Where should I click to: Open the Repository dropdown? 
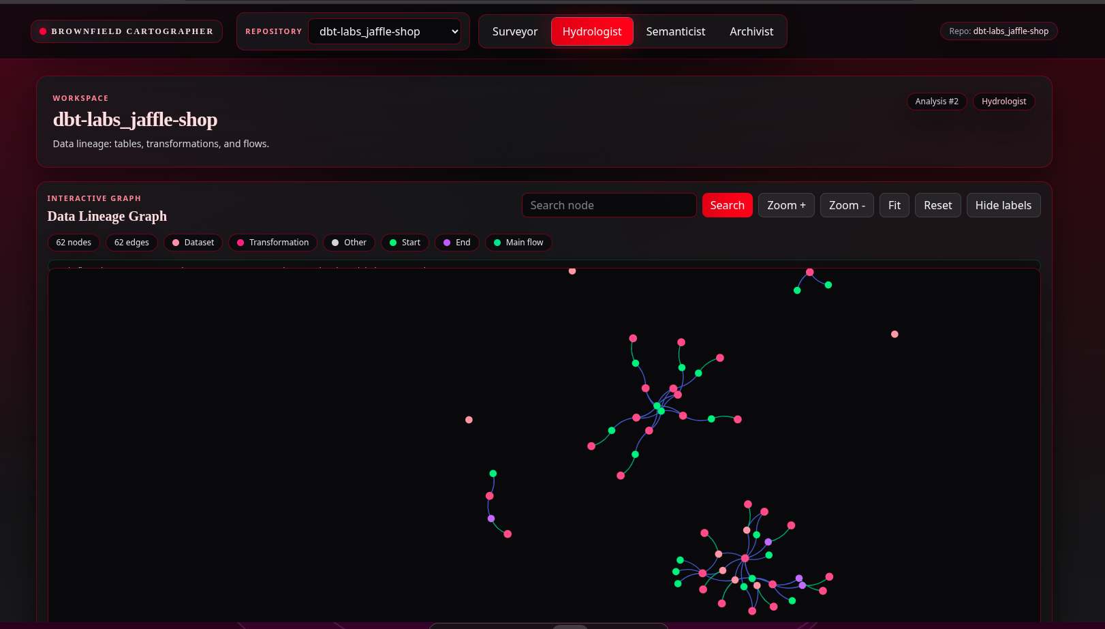point(385,31)
